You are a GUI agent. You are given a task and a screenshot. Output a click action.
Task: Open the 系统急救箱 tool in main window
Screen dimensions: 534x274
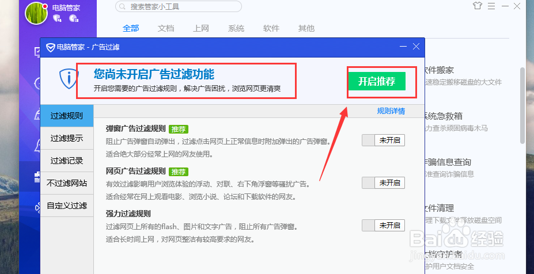pyautogui.click(x=443, y=116)
